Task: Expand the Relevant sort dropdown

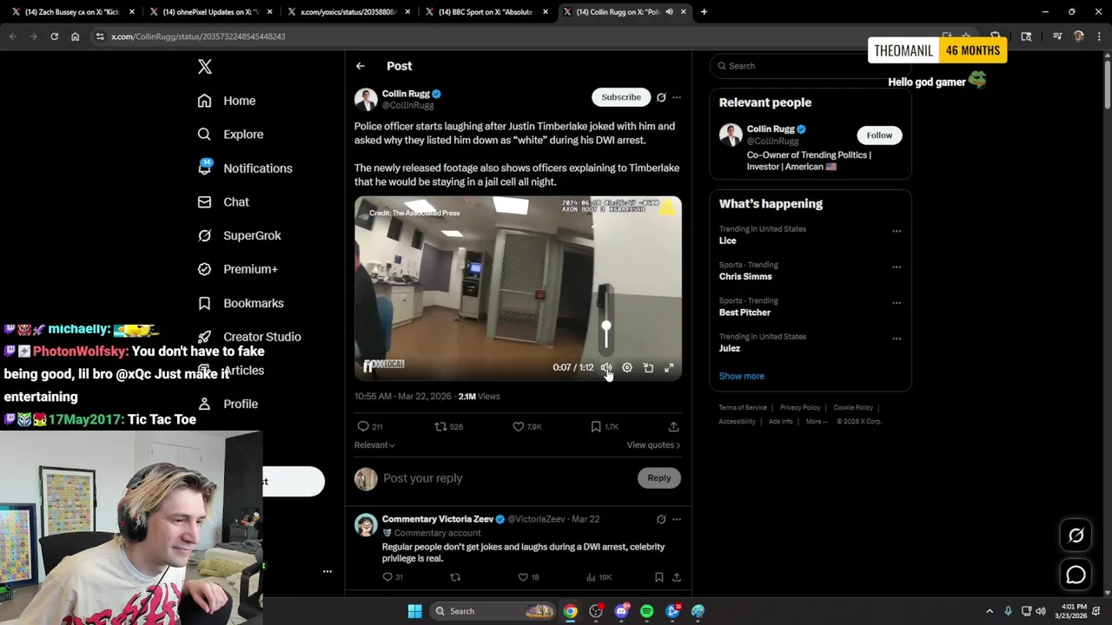Action: coord(374,445)
